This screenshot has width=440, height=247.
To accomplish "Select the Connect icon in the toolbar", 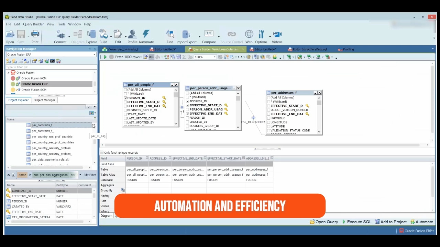I will pos(60,36).
